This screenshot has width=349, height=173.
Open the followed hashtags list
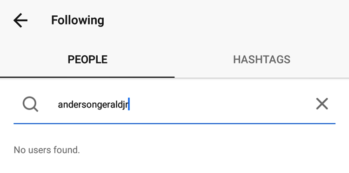(x=262, y=59)
